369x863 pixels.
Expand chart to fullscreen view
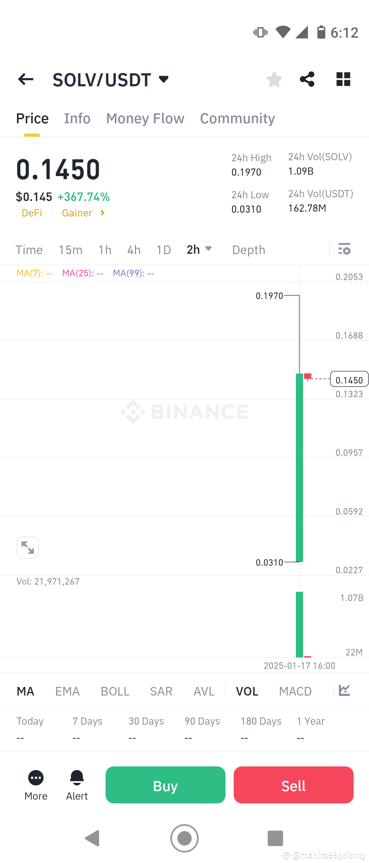(28, 547)
